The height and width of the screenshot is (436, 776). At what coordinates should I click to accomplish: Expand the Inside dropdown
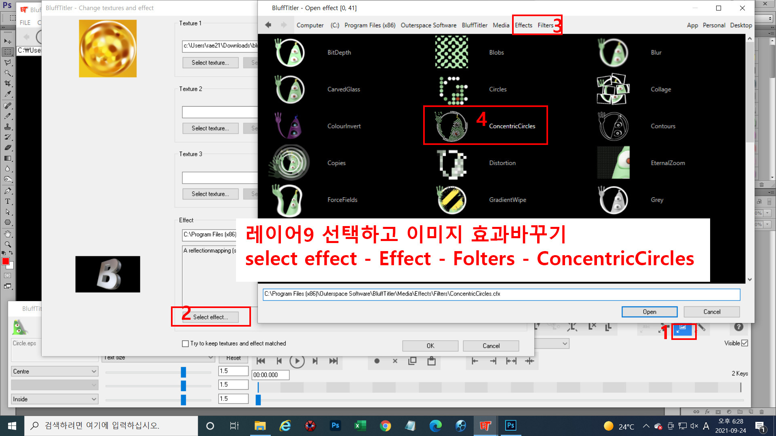coord(55,399)
